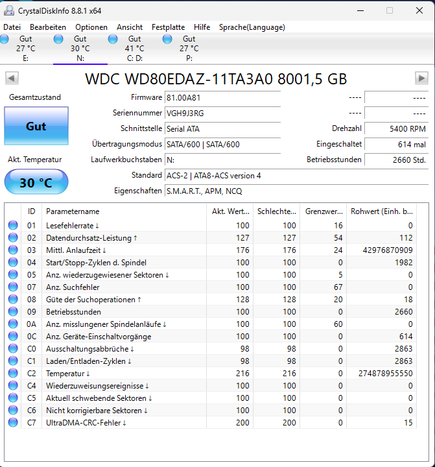The height and width of the screenshot is (467, 435).
Task: Select the Temperatur raw value 274878955550
Action: pyautogui.click(x=386, y=374)
